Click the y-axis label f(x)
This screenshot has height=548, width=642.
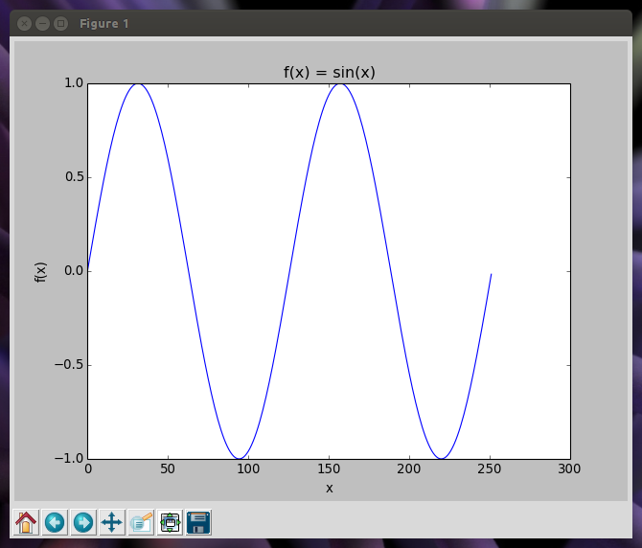(40, 272)
